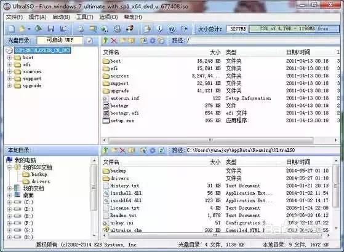Click the magnifier icon in the main toolbar
Viewport: 344px width, 252px height.
[93, 29]
